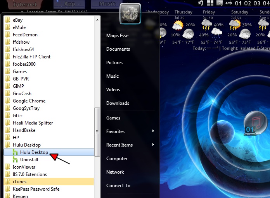Switch to virtual desktop 03
The height and width of the screenshot is (198, 270).
pos(257,3)
